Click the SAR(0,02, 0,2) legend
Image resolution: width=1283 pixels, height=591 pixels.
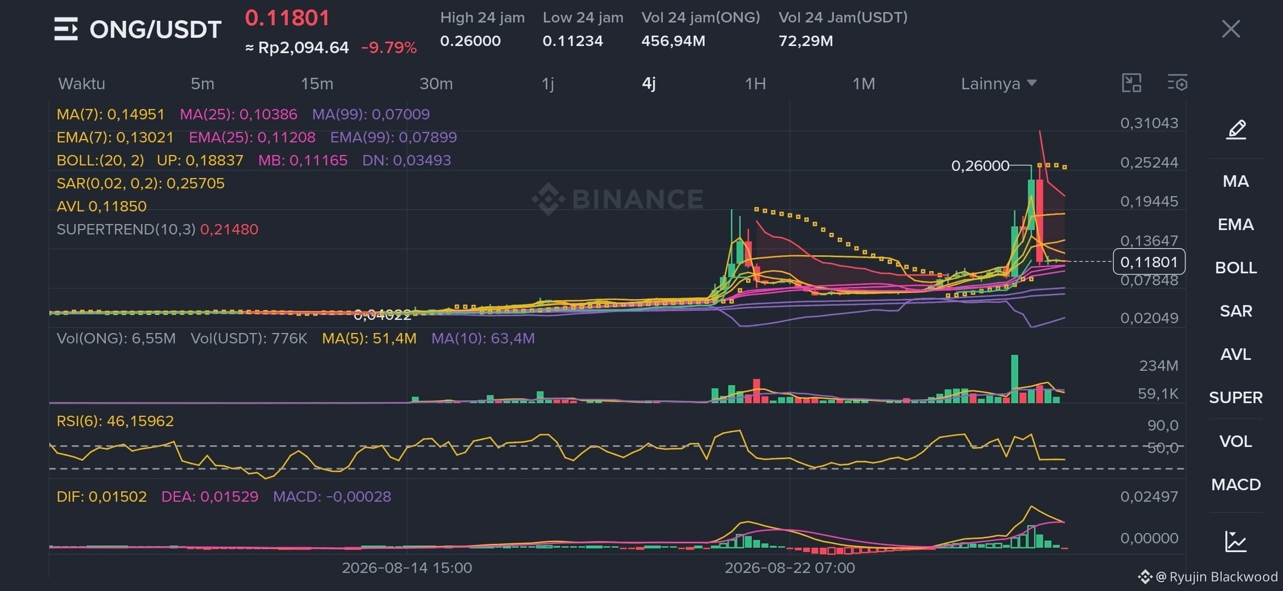tap(141, 183)
